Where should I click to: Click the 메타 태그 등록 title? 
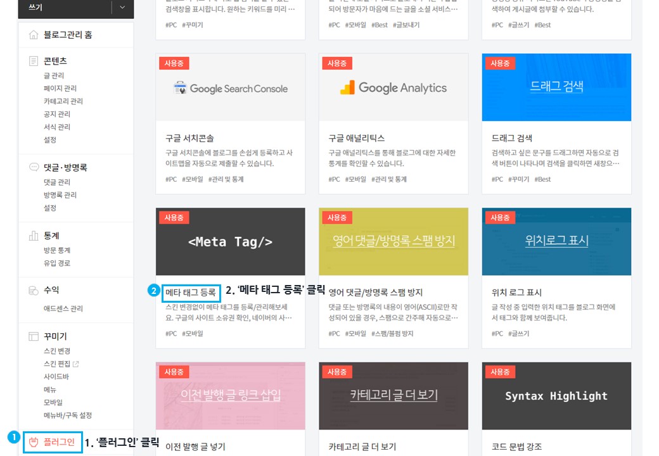click(x=191, y=292)
